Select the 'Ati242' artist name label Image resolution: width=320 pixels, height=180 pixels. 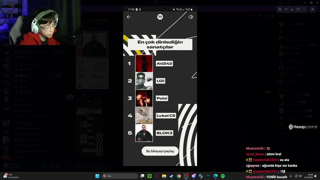pos(164,63)
